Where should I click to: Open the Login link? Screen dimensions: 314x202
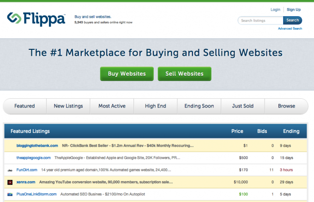click(x=275, y=9)
